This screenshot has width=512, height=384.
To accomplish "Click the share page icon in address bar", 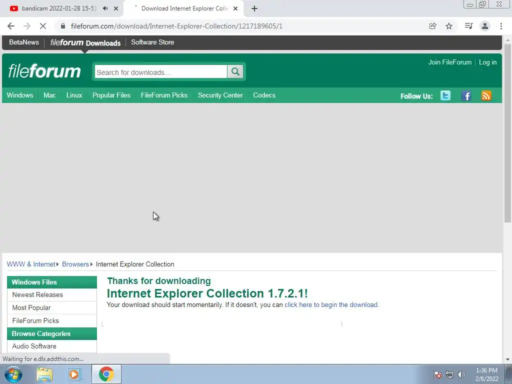I will (x=432, y=26).
